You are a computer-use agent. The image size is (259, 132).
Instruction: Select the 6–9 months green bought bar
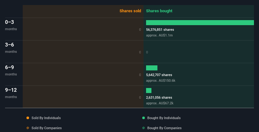[x=152, y=68]
